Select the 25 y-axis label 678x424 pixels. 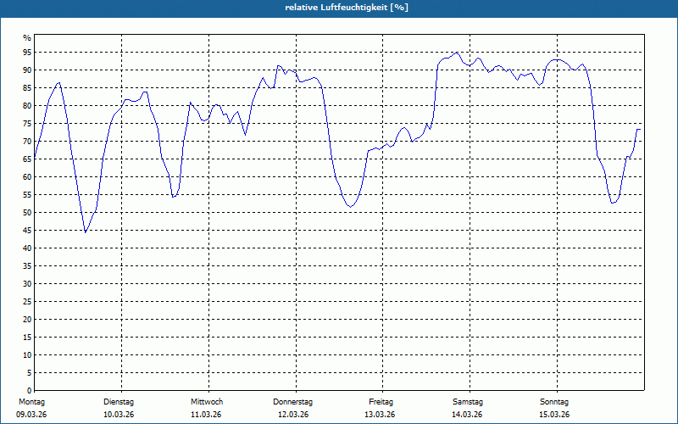[27, 302]
